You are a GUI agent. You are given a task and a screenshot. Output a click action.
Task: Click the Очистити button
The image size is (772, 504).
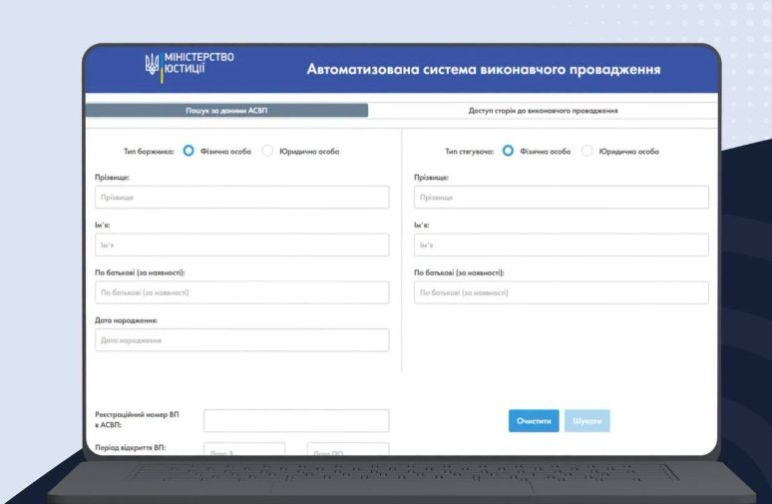pyautogui.click(x=534, y=421)
